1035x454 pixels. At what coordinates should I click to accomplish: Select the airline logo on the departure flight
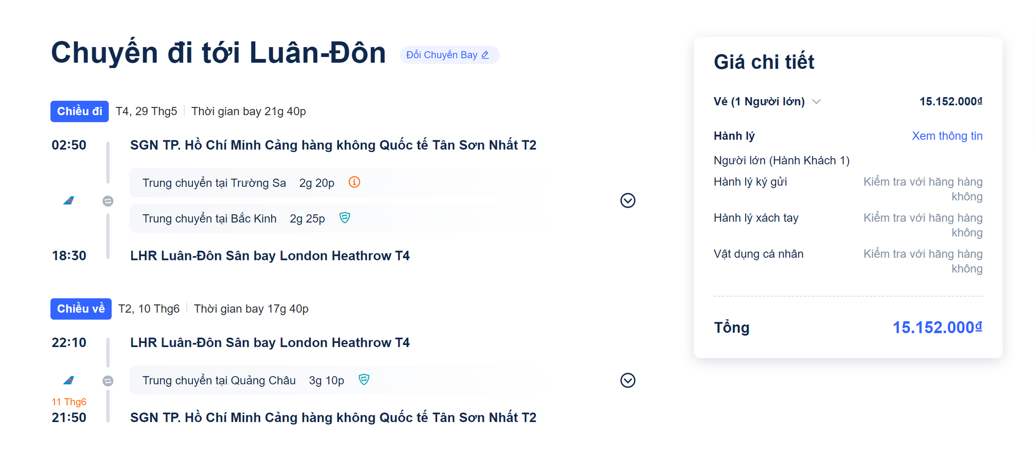click(69, 201)
